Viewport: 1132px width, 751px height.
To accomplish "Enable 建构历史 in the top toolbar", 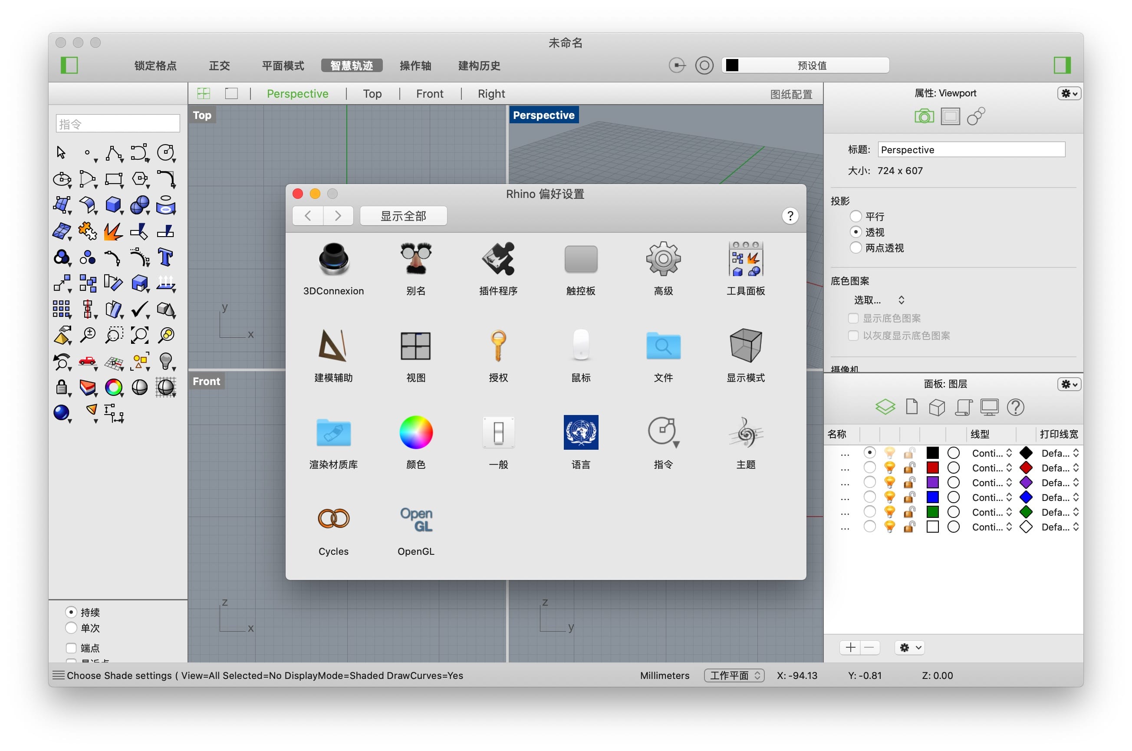I will tap(479, 66).
